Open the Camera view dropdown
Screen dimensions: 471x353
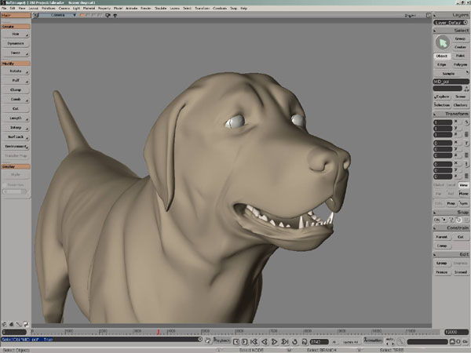[x=59, y=15]
